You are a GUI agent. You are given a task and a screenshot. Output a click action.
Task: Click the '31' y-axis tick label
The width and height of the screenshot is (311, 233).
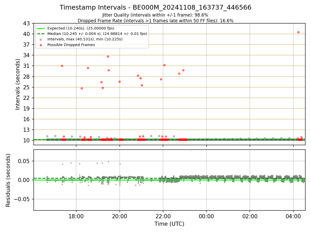27,66
